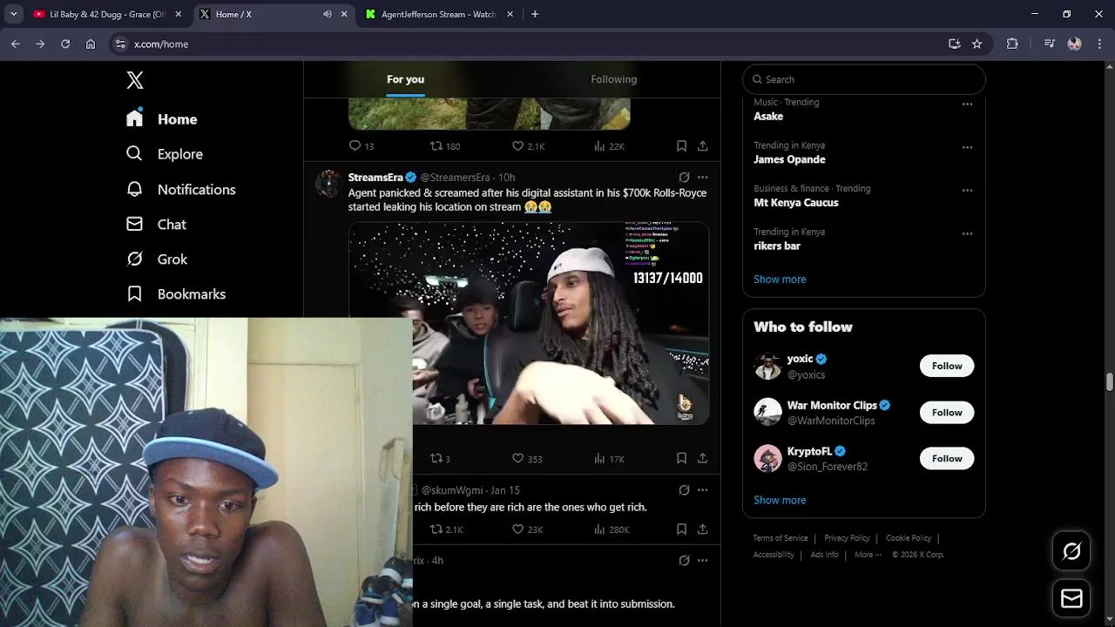The height and width of the screenshot is (627, 1115).
Task: Open a new browser tab
Action: coord(535,14)
